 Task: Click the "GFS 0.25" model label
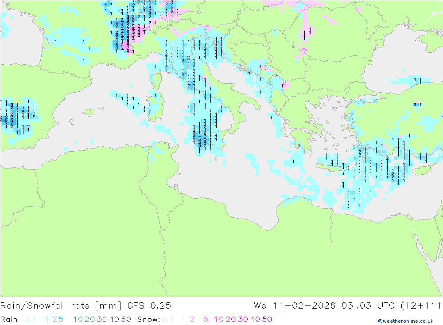(x=149, y=306)
